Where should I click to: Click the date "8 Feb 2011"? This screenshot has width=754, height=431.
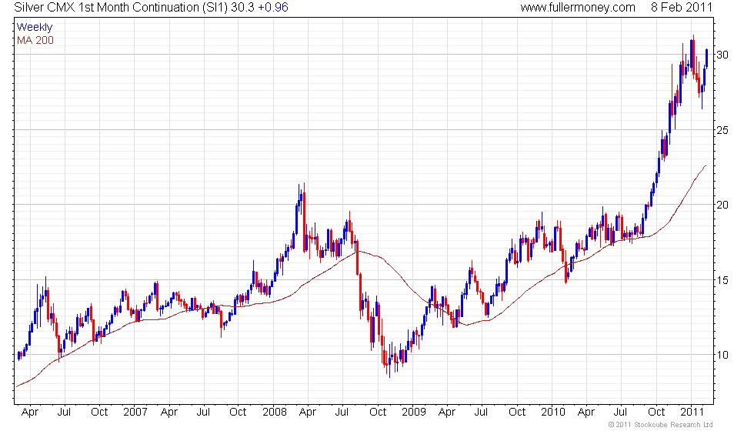pos(682,7)
